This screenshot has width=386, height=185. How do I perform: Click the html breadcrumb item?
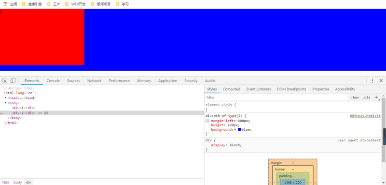point(5,182)
